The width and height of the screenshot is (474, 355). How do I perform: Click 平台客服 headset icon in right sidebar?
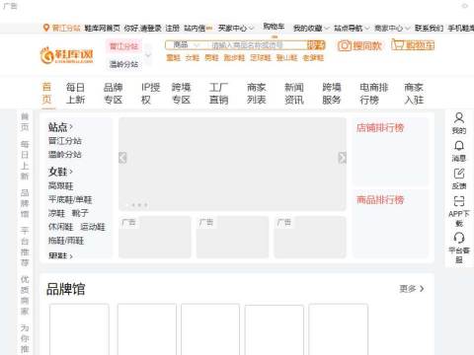point(459,238)
